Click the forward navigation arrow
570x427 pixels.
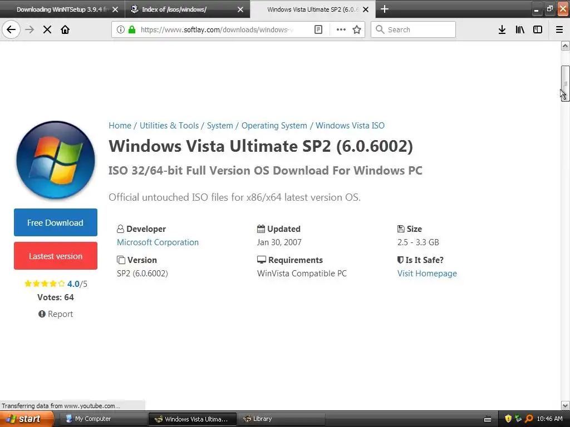30,29
